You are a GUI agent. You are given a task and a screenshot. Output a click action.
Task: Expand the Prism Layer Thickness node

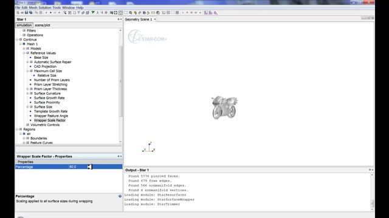tap(27, 89)
